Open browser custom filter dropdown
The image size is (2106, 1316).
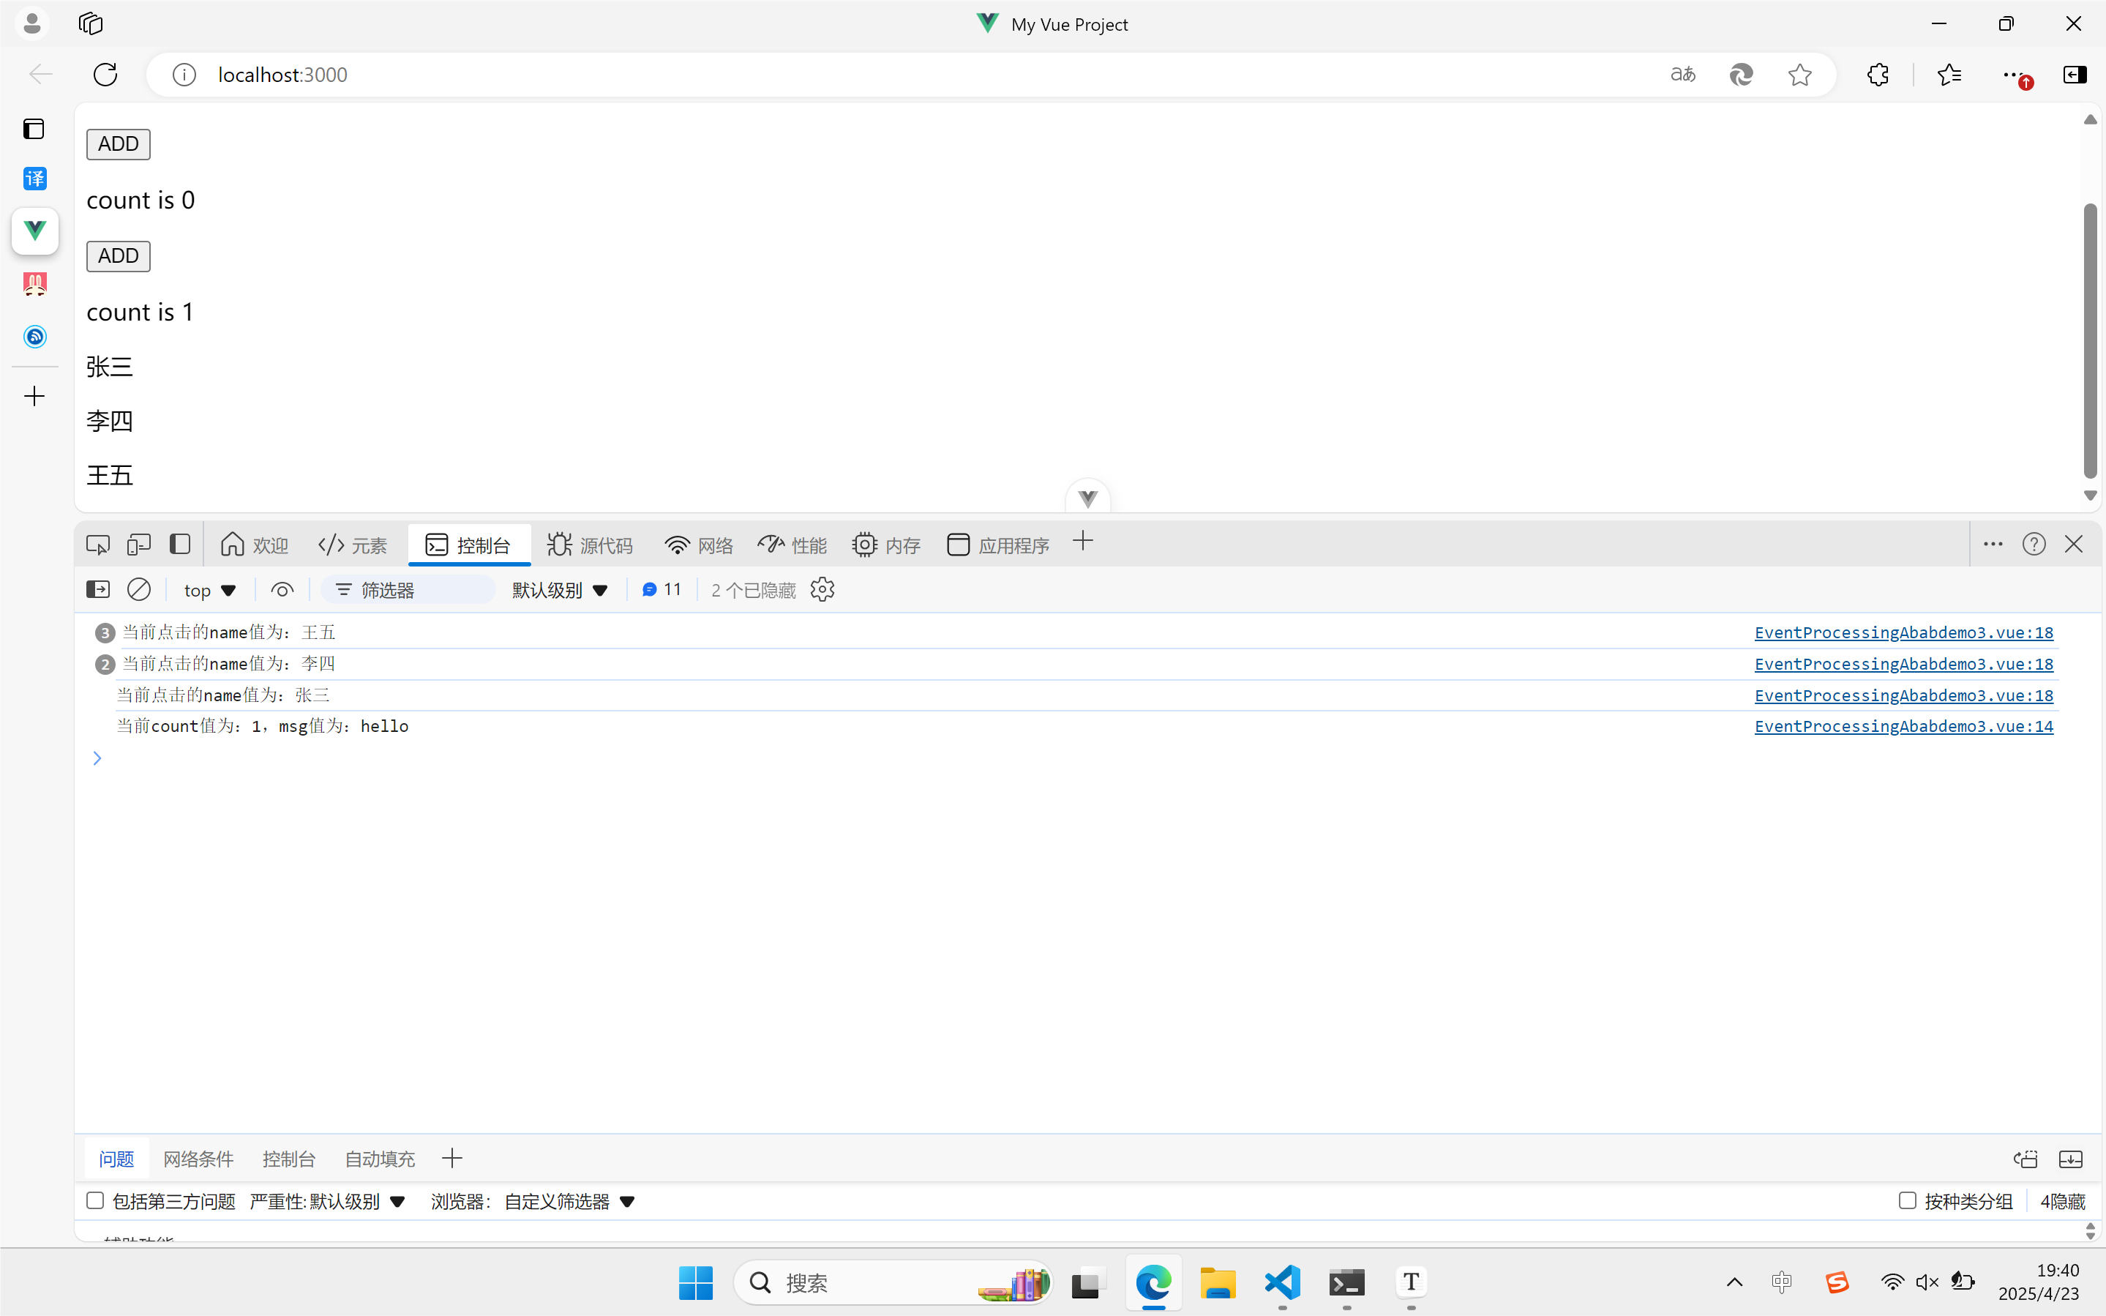click(x=570, y=1201)
